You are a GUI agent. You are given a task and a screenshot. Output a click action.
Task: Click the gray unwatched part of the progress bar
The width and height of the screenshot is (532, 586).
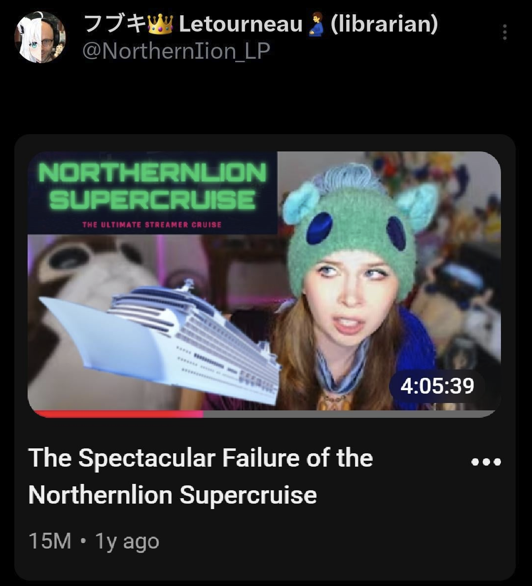[345, 413]
